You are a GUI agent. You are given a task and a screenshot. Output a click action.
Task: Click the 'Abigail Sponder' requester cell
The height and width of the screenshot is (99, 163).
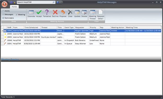pos(82,31)
